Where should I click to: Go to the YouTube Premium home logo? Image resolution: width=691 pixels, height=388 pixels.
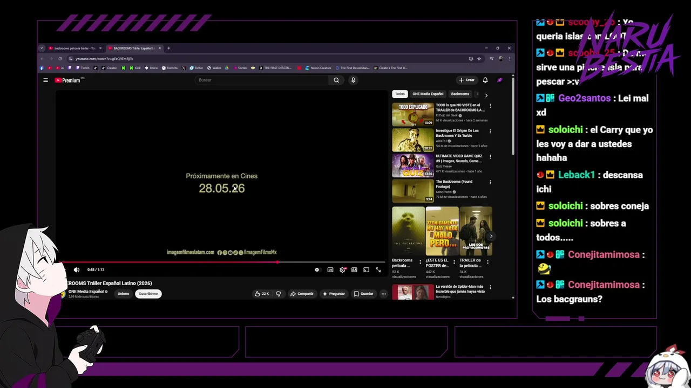coord(69,80)
